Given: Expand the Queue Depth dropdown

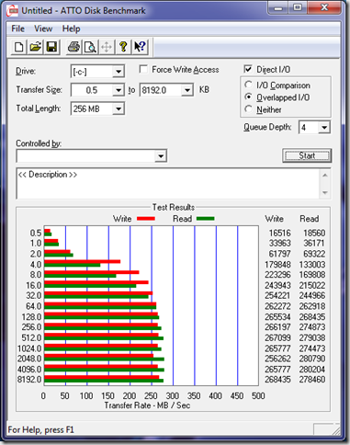Looking at the screenshot, I should 324,127.
